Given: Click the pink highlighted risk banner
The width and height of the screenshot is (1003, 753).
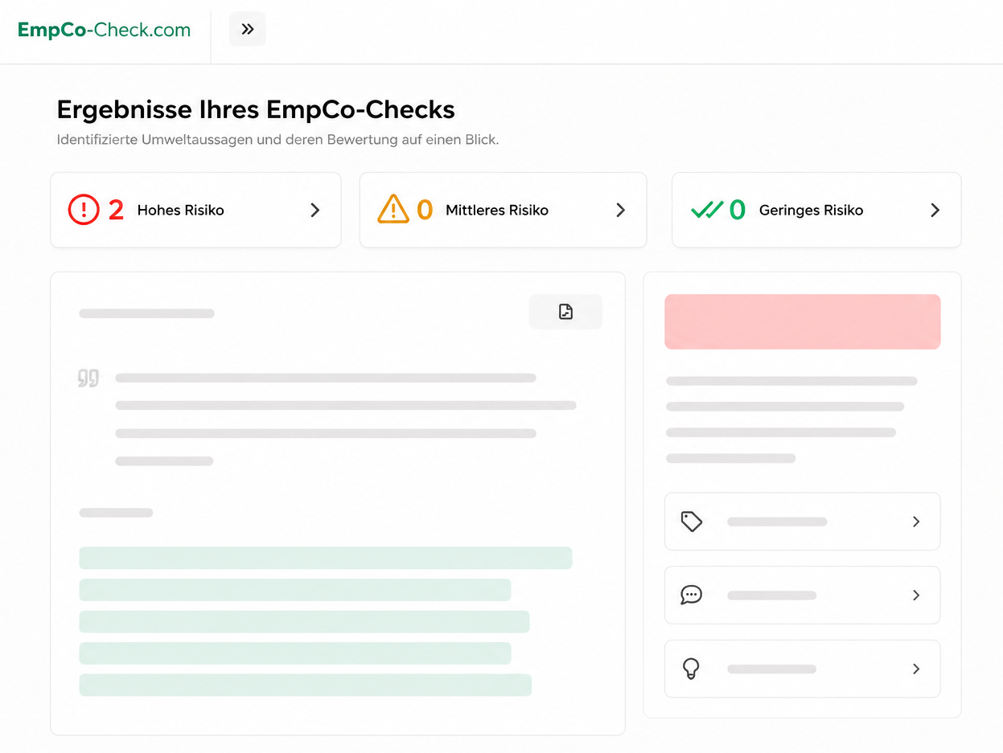Looking at the screenshot, I should tap(803, 321).
